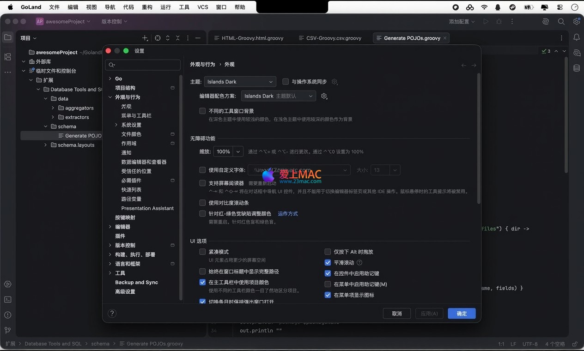Click the 运作方式 link
584x351 pixels.
pos(287,214)
